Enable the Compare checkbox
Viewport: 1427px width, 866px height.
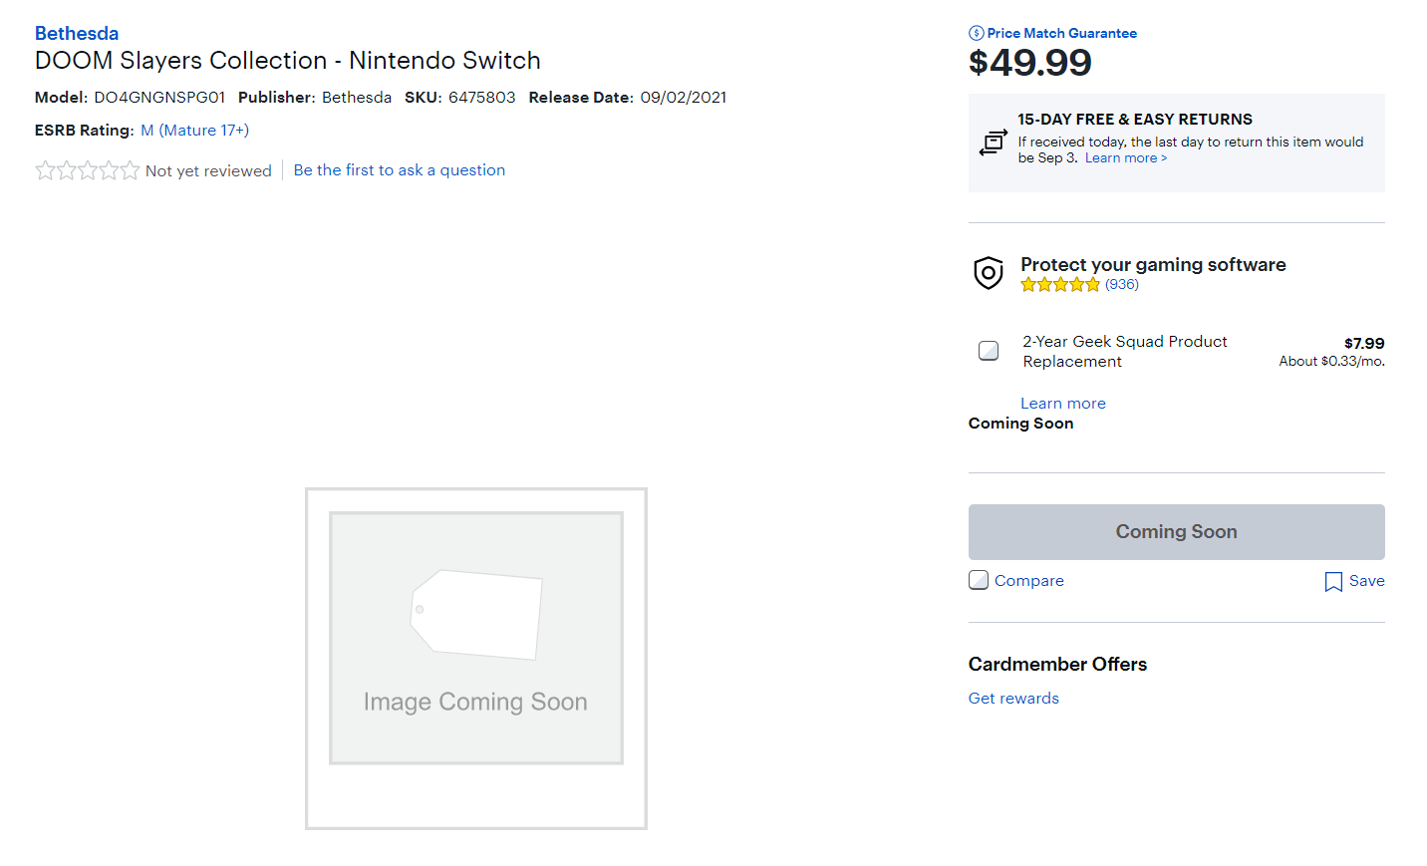979,580
